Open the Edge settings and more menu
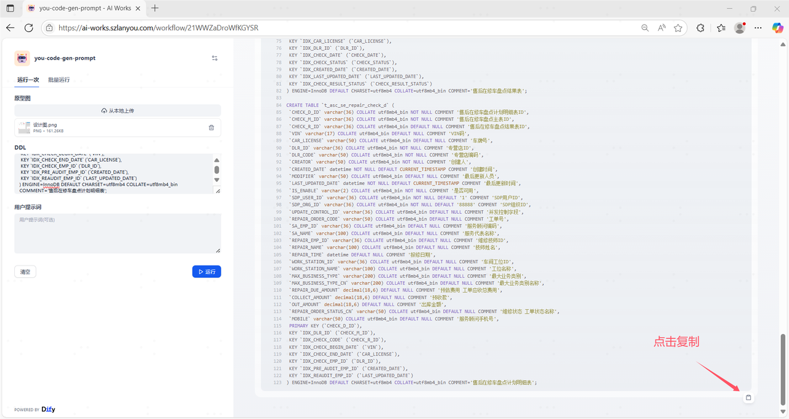The image size is (789, 419). tap(759, 28)
